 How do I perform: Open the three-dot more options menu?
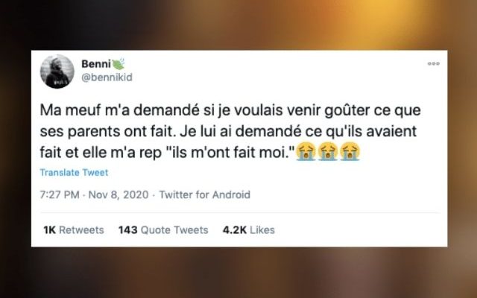tap(434, 63)
